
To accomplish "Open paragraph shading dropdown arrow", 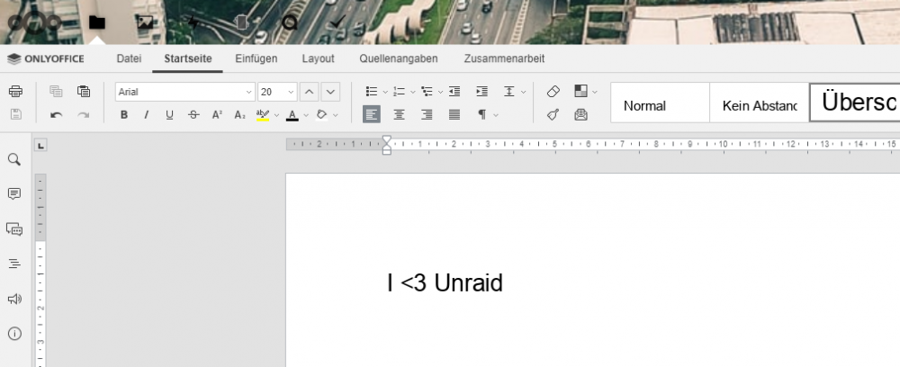I will [336, 115].
